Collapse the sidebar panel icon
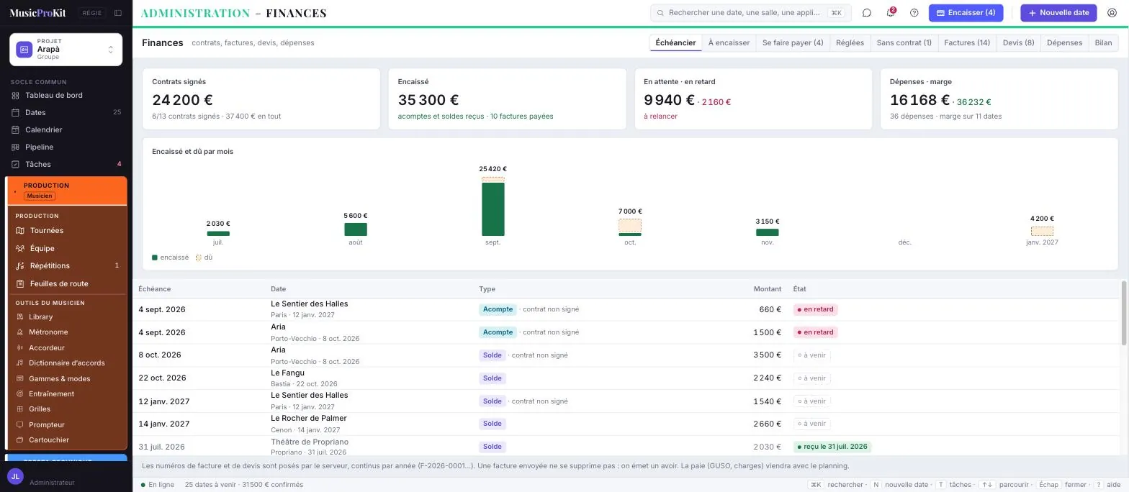This screenshot has height=492, width=1129. (x=118, y=13)
